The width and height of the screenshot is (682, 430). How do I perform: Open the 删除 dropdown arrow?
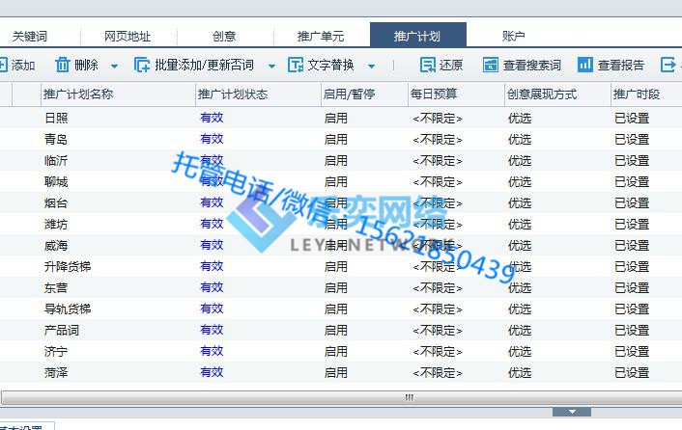point(114,67)
